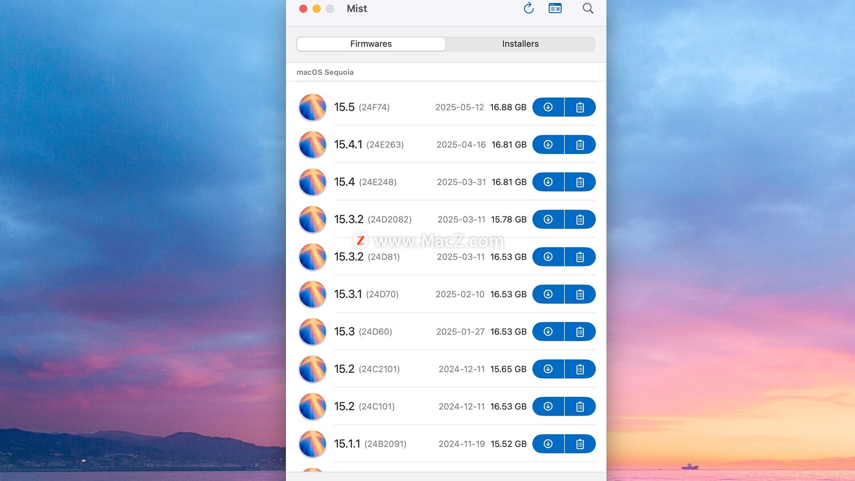Switch to the Firmwares tab
Image resolution: width=855 pixels, height=481 pixels.
(371, 44)
